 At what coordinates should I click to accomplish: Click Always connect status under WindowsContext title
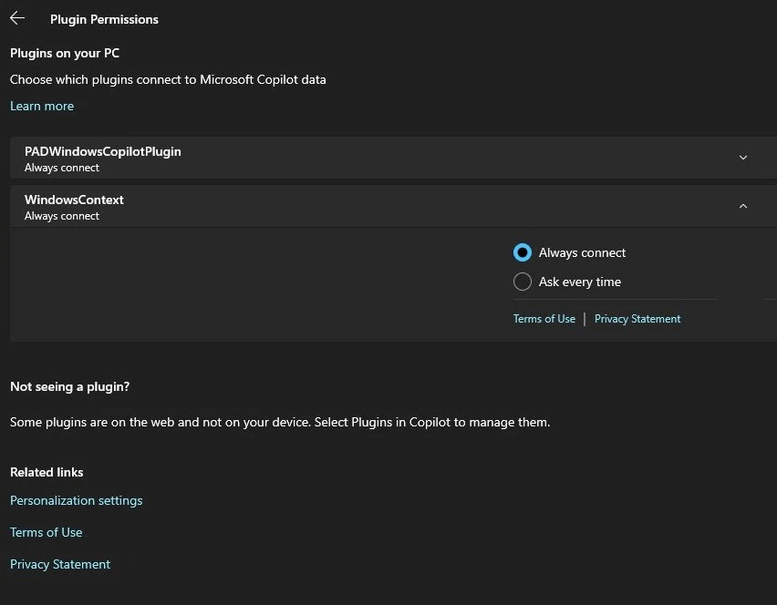pos(62,216)
